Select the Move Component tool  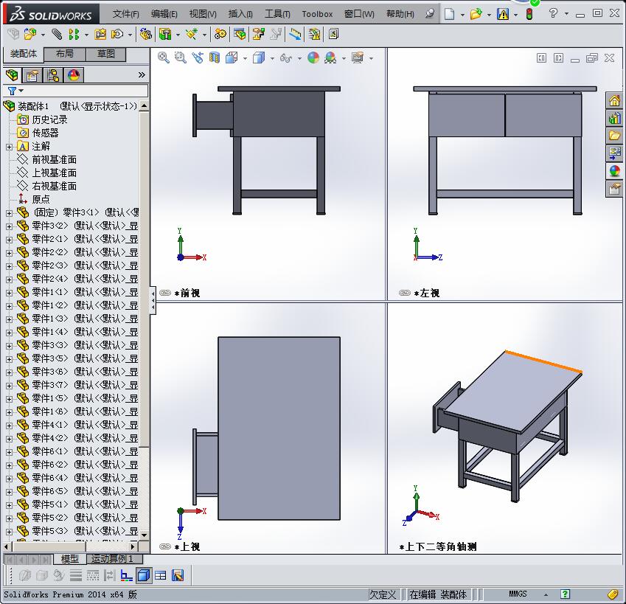[117, 35]
